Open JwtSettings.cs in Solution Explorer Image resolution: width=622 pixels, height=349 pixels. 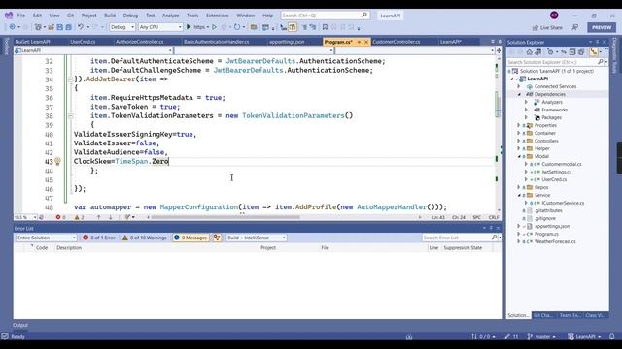point(556,173)
